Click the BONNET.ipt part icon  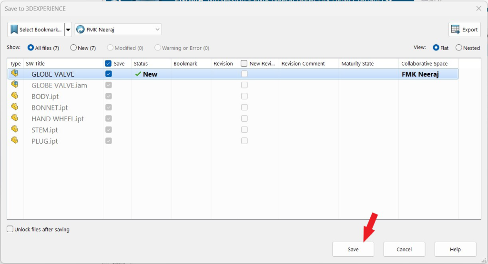14,107
